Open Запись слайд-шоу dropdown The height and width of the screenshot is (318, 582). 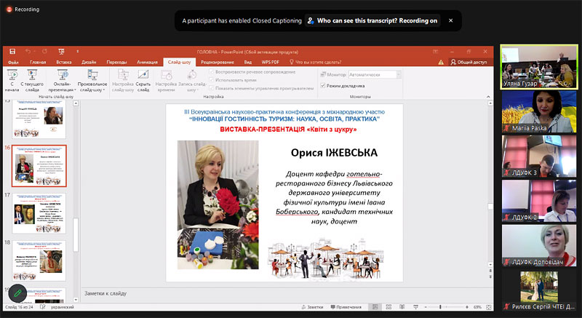(x=192, y=81)
